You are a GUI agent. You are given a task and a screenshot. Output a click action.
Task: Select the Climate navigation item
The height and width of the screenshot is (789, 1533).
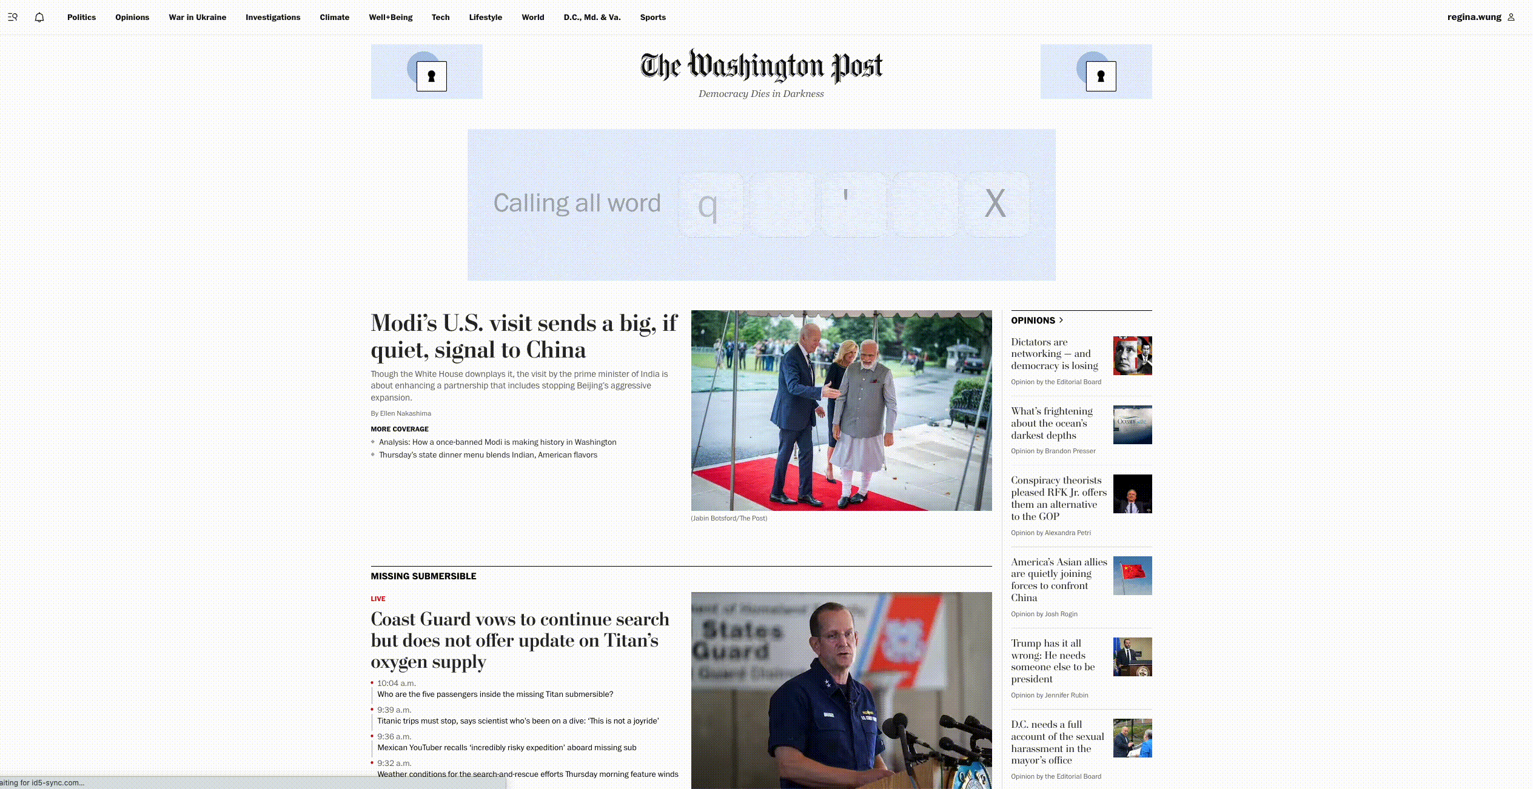click(335, 17)
